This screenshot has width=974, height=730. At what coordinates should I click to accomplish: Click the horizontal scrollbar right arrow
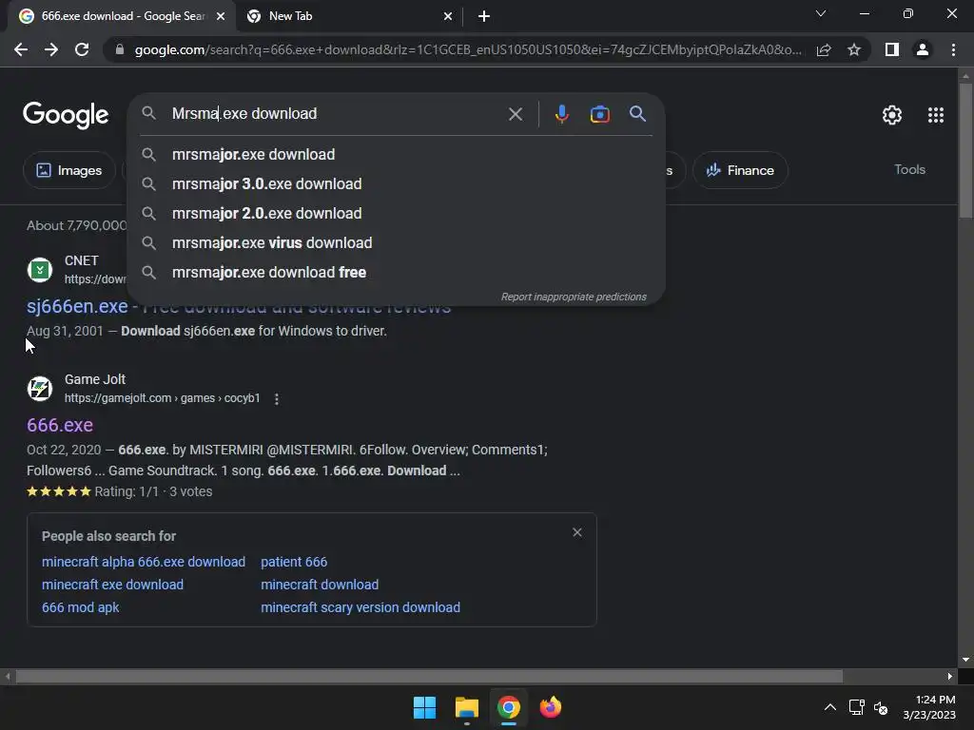coord(950,677)
